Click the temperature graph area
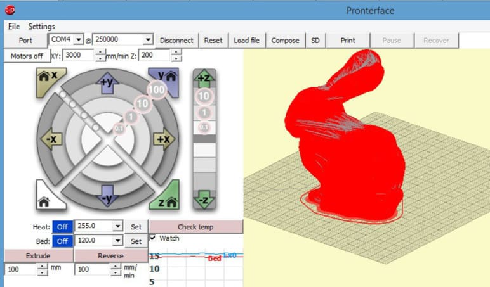 [195, 269]
